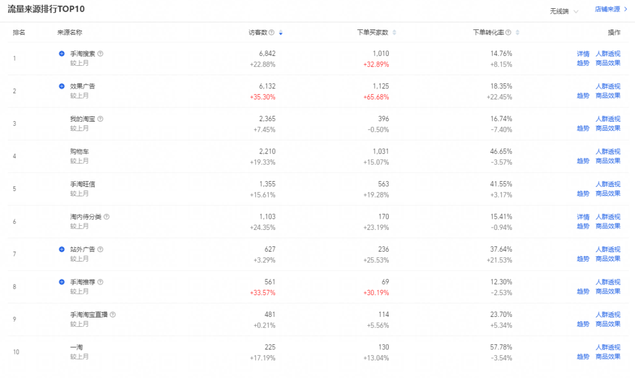Sort table by 访客数 column
The width and height of the screenshot is (635, 378).
coord(280,32)
